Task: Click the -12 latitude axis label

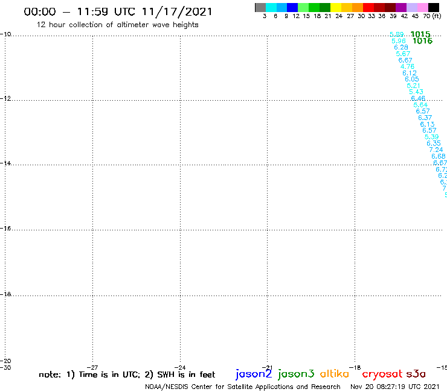Action: coord(5,98)
